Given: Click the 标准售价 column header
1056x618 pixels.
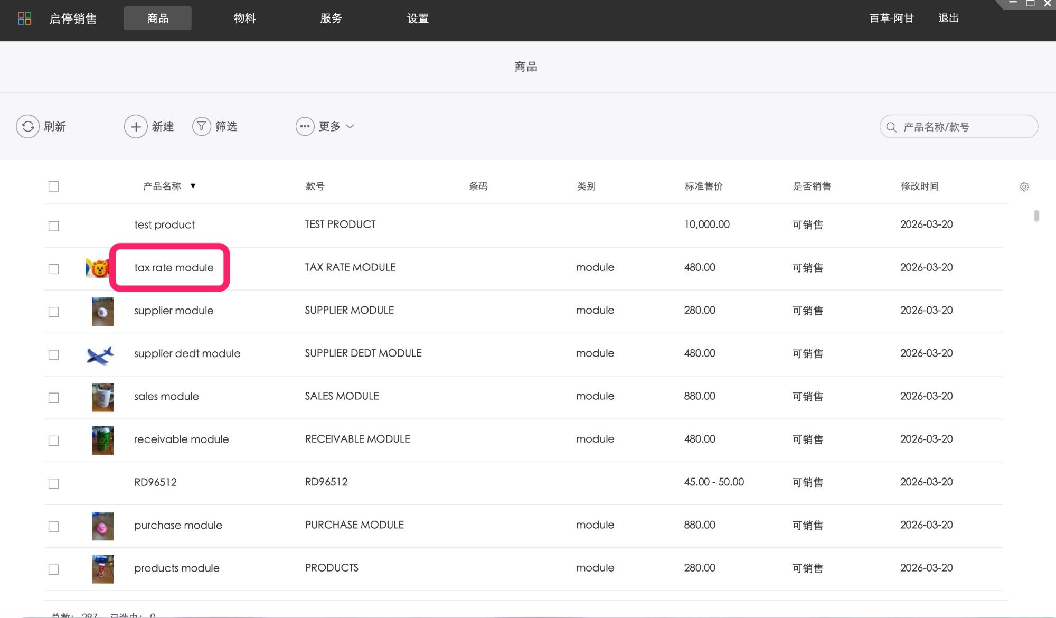Looking at the screenshot, I should click(704, 186).
